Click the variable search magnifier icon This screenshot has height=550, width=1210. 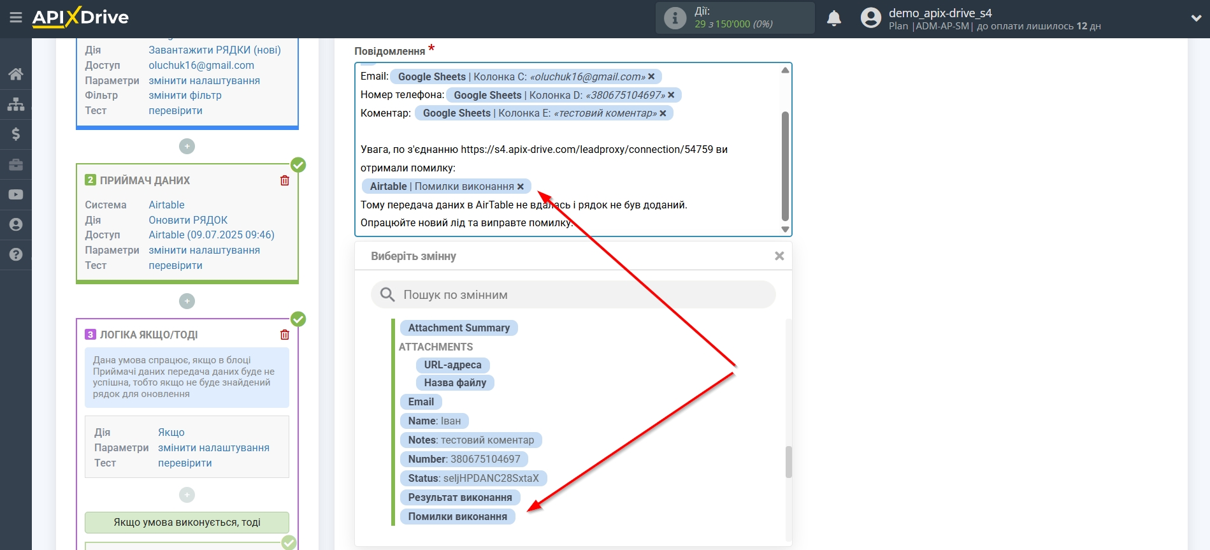point(387,294)
